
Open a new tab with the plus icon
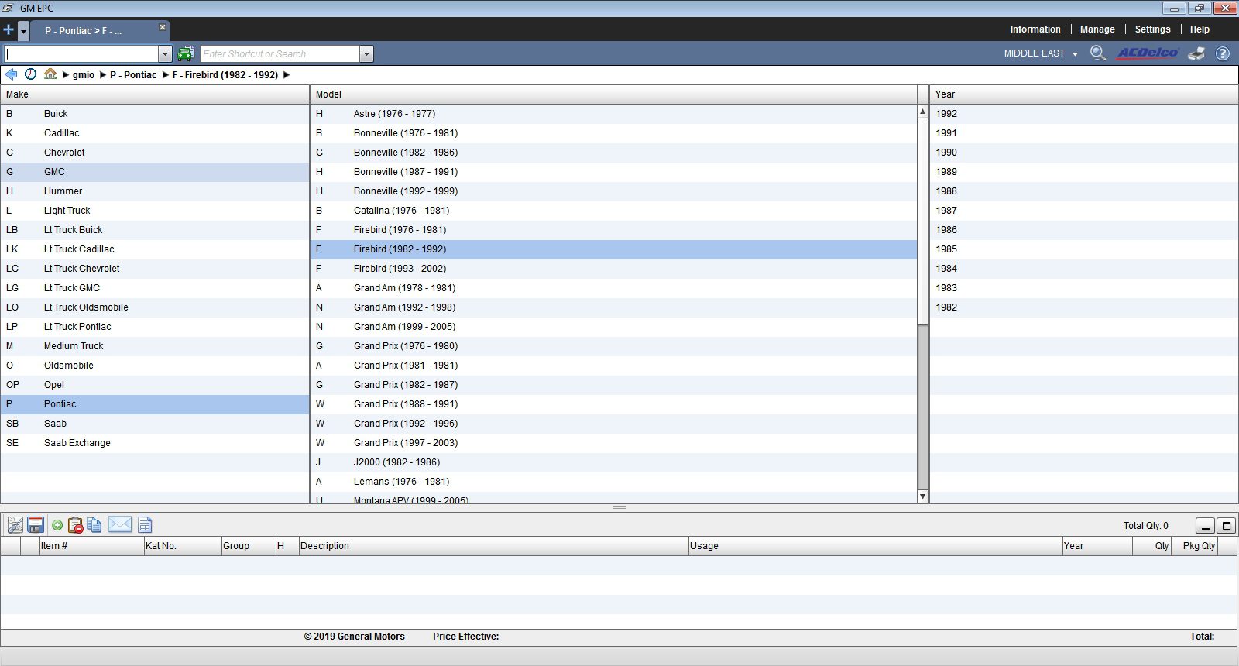tap(9, 30)
